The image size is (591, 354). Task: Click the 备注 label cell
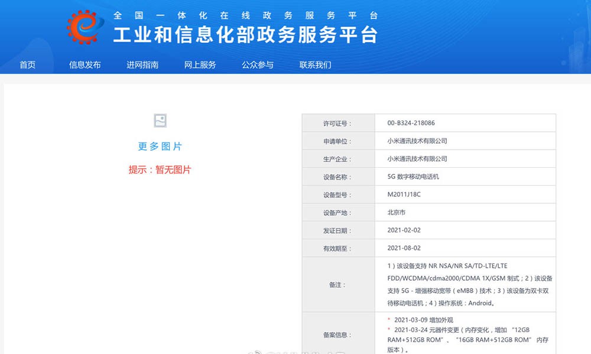339,285
